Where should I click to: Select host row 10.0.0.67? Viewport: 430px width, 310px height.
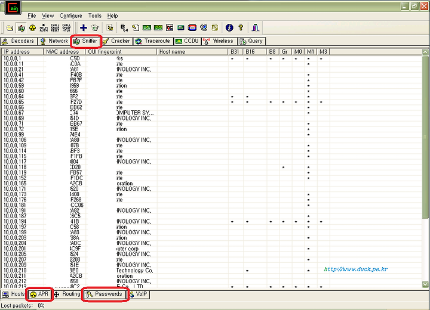(211, 113)
